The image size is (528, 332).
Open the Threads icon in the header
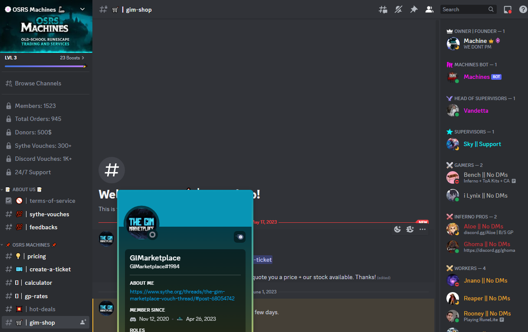coord(383,9)
